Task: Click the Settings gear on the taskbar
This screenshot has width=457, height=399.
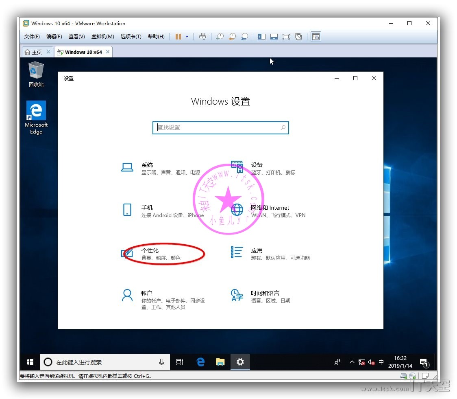Action: coord(240,362)
